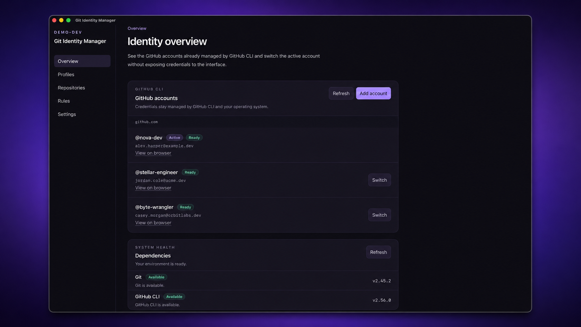Viewport: 581px width, 327px height.
Task: Click the GitHub CLI version v2.56.0
Action: pos(382,300)
